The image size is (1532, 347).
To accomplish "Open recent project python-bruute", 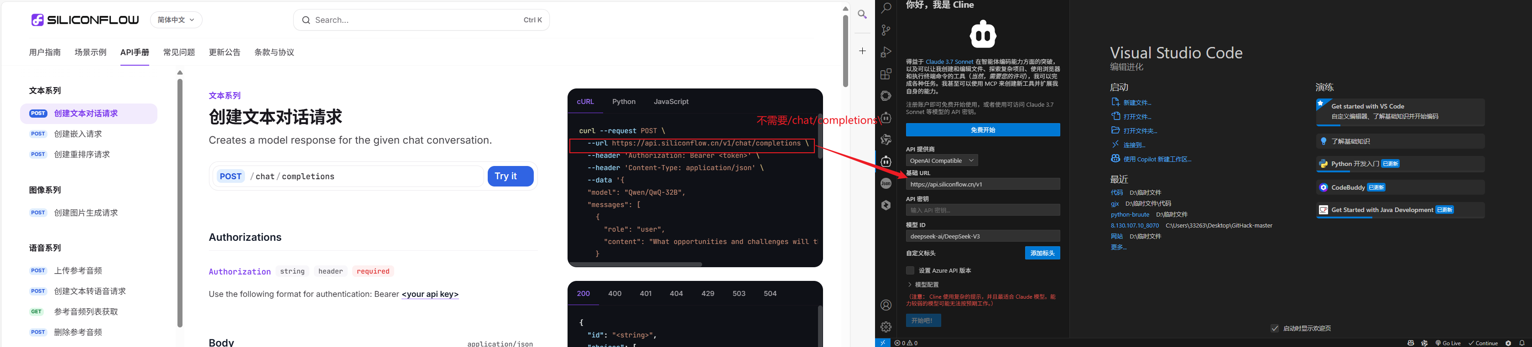I will (x=1130, y=214).
